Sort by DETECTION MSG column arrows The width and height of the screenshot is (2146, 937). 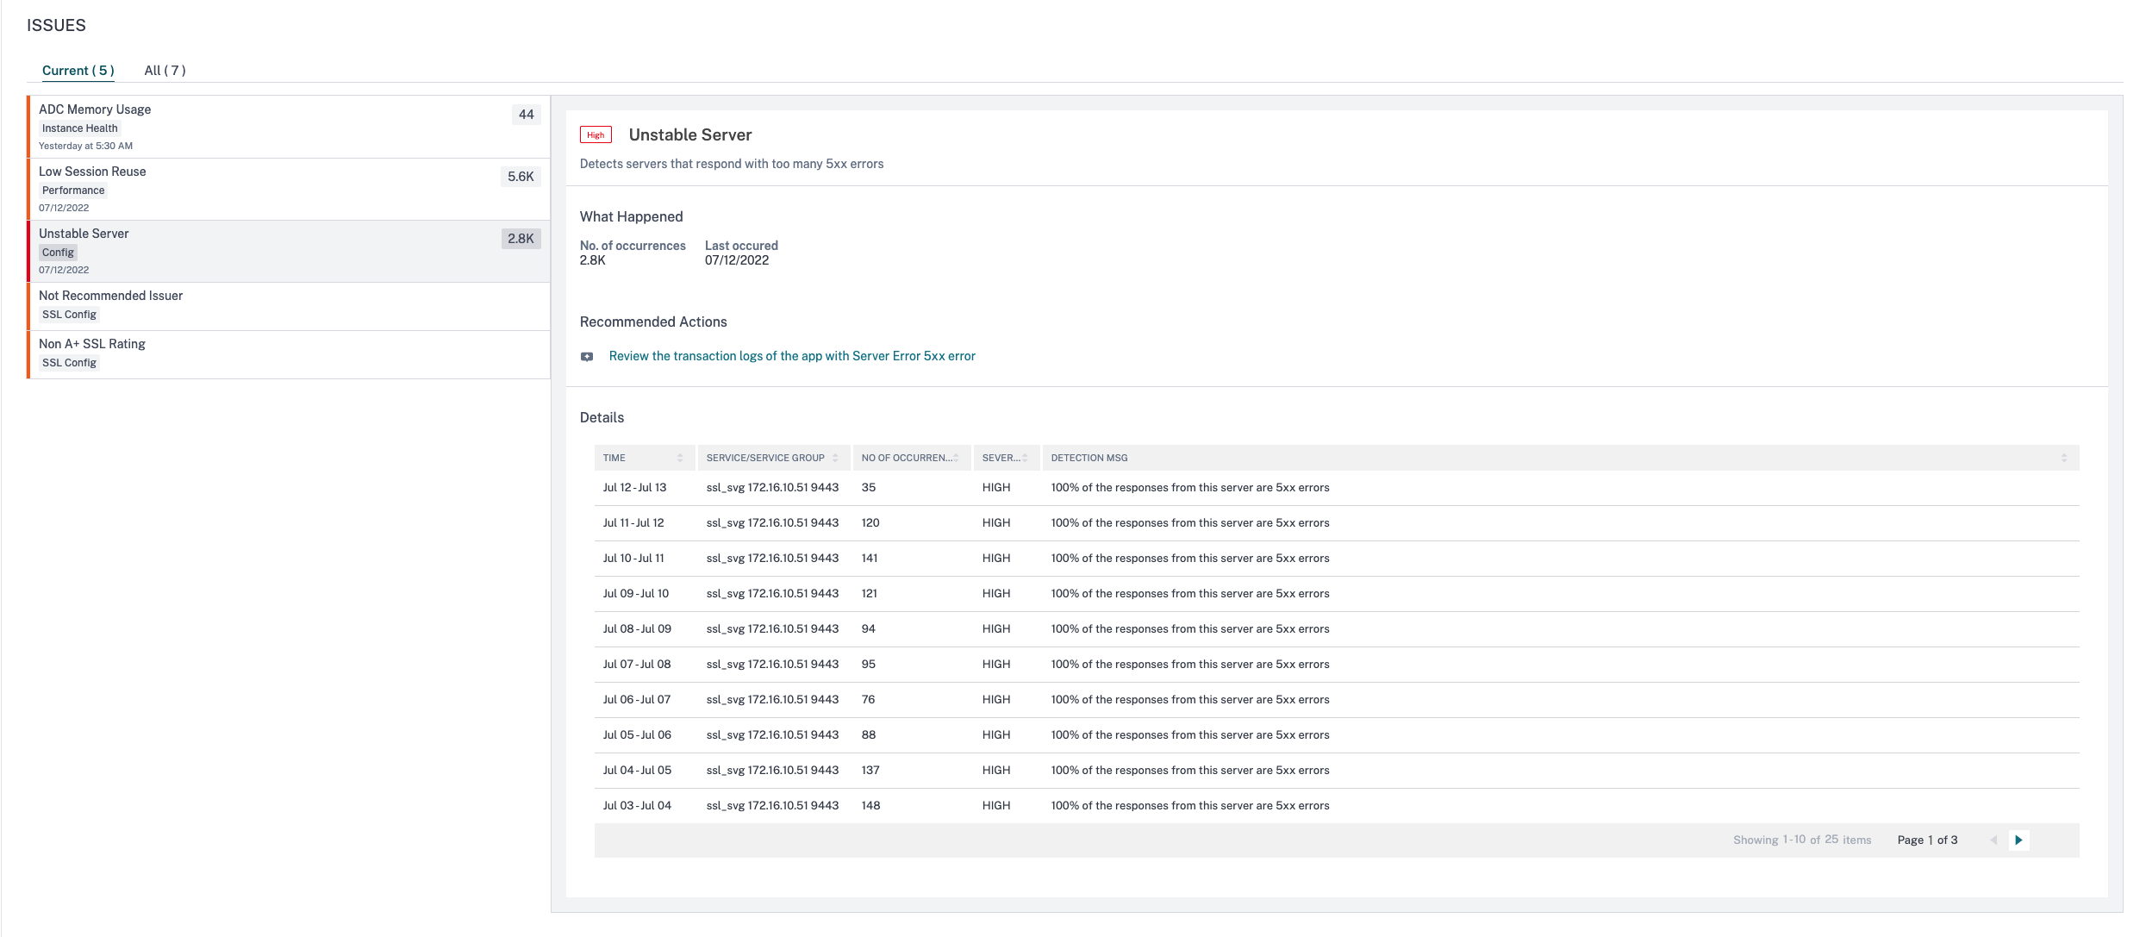2063,458
